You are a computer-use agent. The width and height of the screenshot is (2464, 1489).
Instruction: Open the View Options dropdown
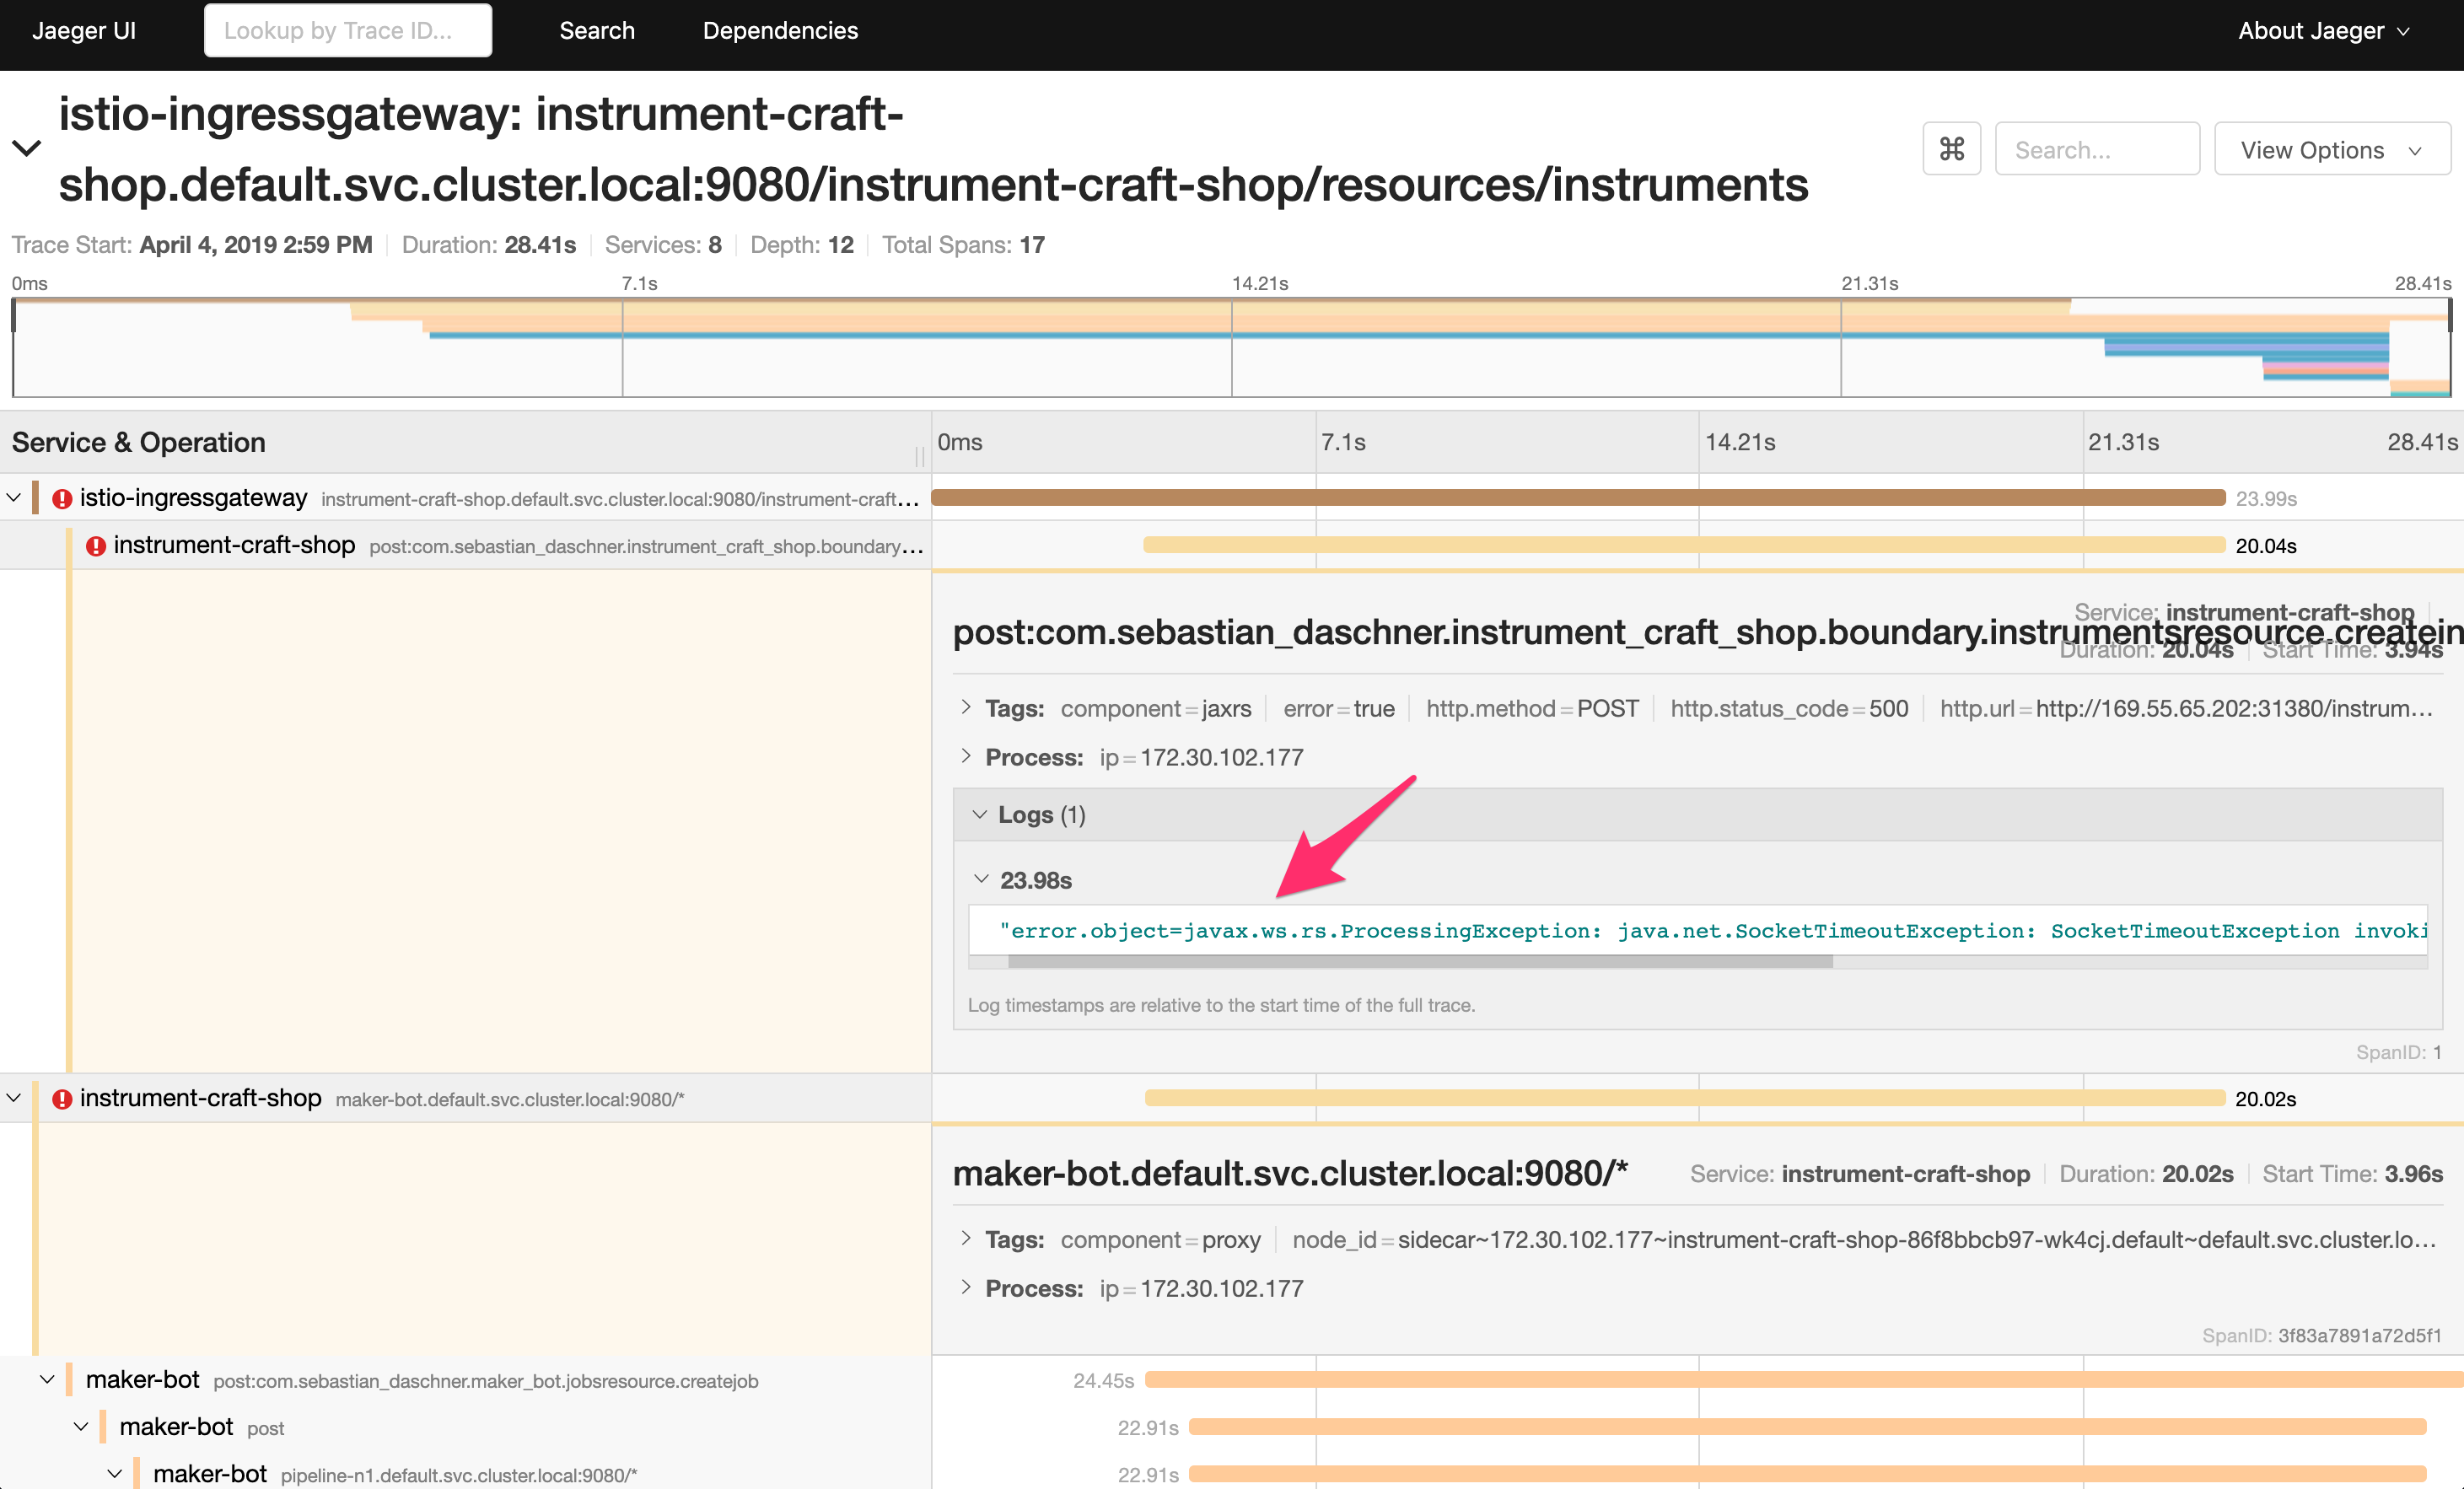pyautogui.click(x=2331, y=149)
